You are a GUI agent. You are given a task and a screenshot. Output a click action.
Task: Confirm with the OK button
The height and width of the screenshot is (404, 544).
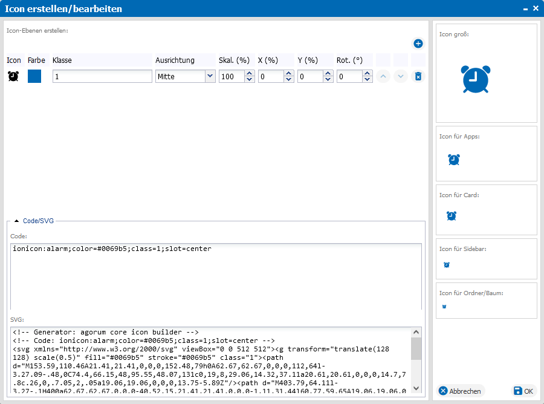[523, 391]
